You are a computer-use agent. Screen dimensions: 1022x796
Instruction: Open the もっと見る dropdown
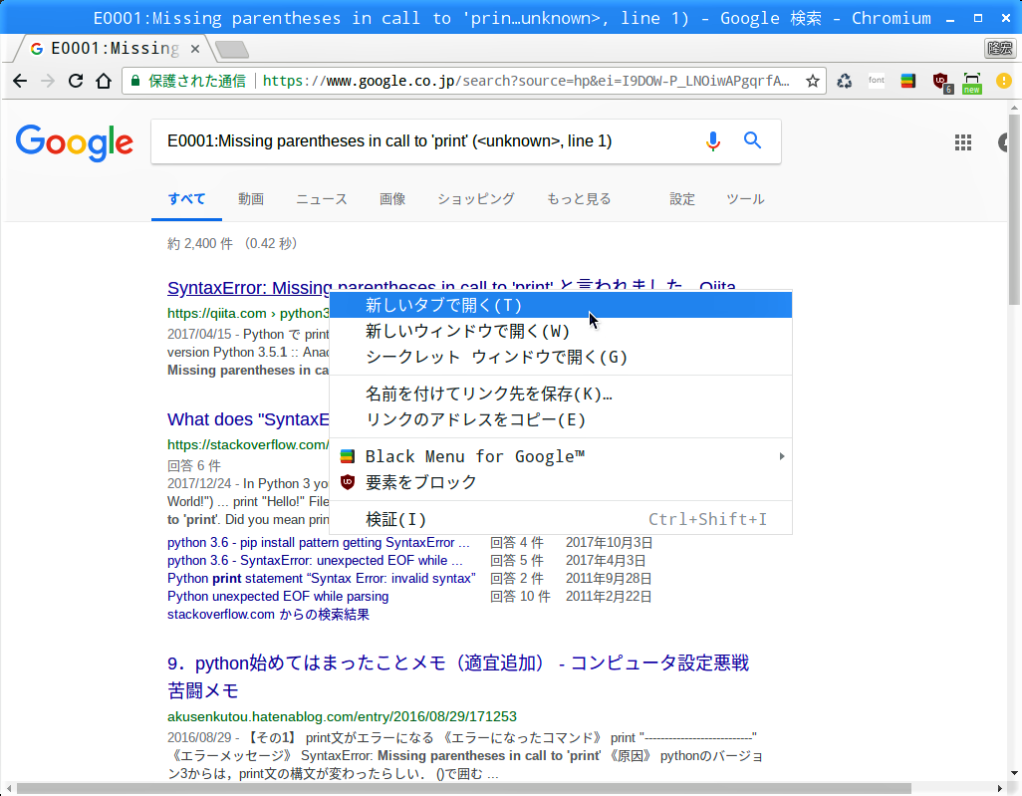(579, 199)
